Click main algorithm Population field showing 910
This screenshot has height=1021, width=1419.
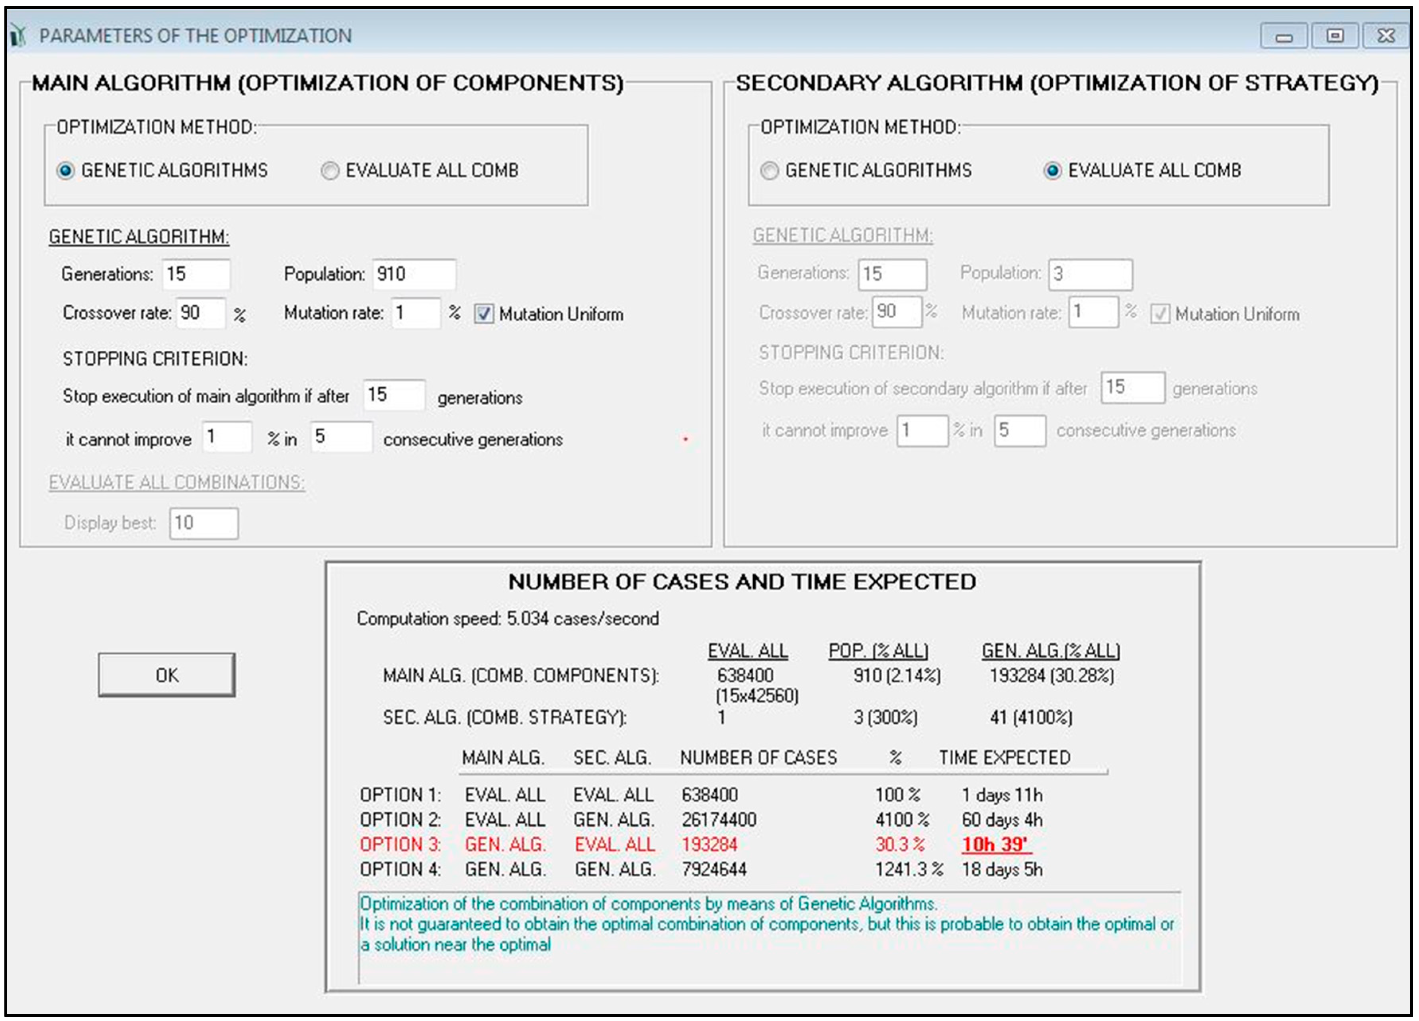[x=414, y=275]
